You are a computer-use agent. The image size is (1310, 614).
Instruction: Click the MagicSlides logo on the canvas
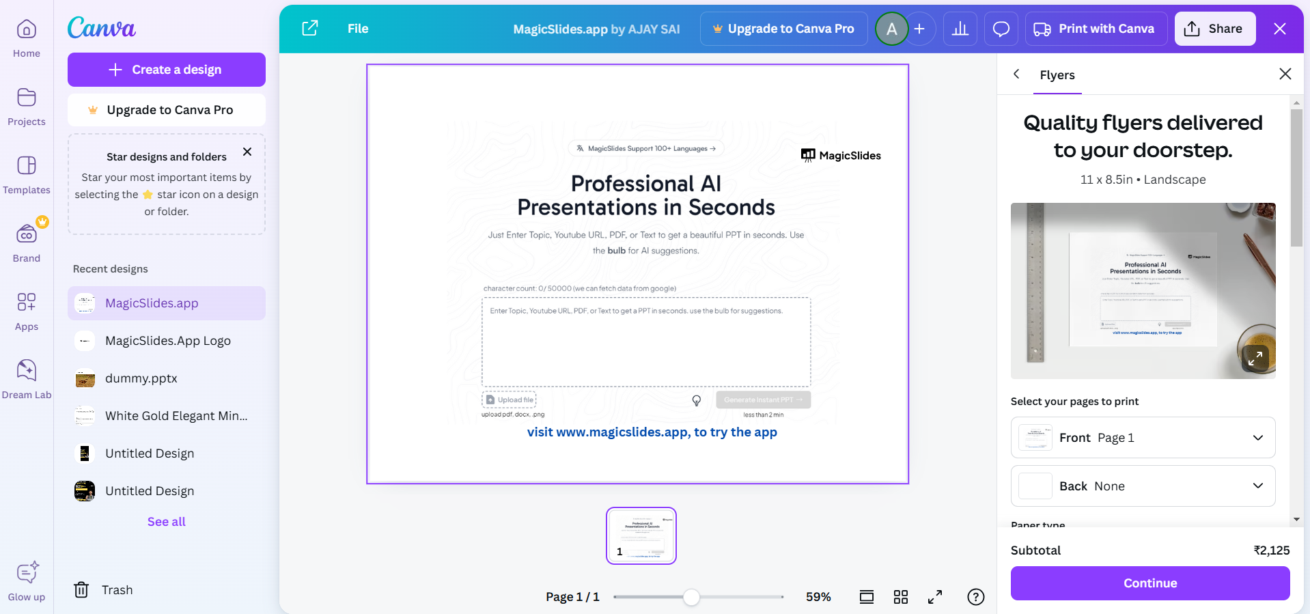[841, 155]
